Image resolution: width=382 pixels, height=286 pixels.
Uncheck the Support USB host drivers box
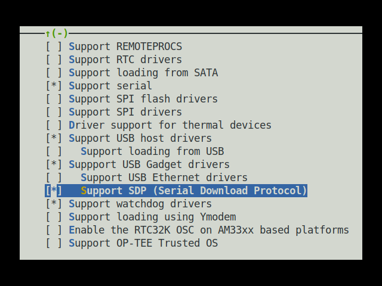click(54, 138)
